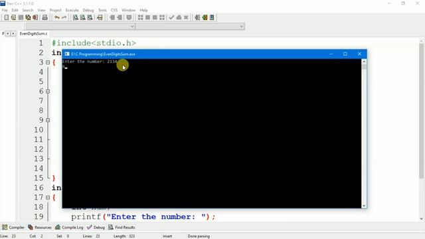Click the 'Insert' status bar entry
The height and width of the screenshot is (239, 425).
point(167,236)
